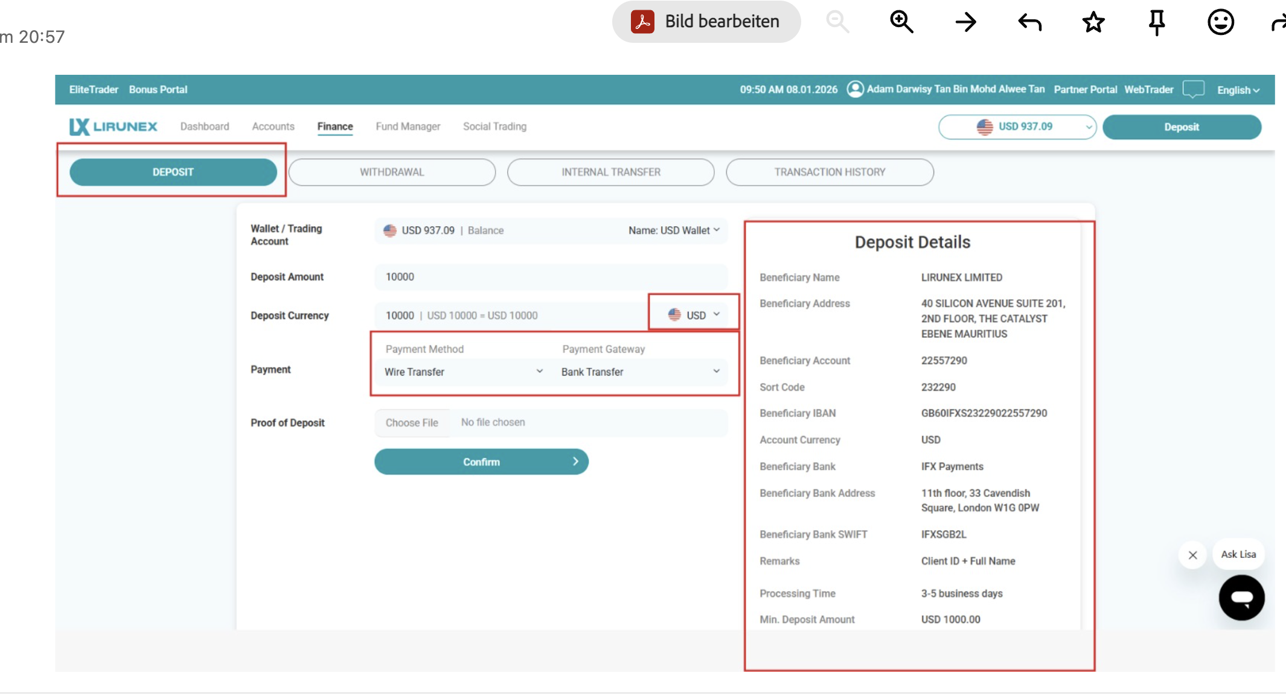Open the USD deposit currency dropdown
The width and height of the screenshot is (1286, 696).
694,315
